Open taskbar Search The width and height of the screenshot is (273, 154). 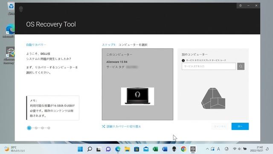click(90, 149)
